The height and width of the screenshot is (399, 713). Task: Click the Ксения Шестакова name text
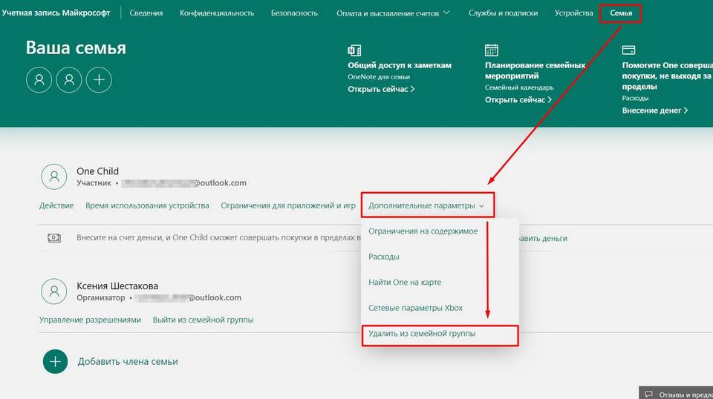pos(117,286)
